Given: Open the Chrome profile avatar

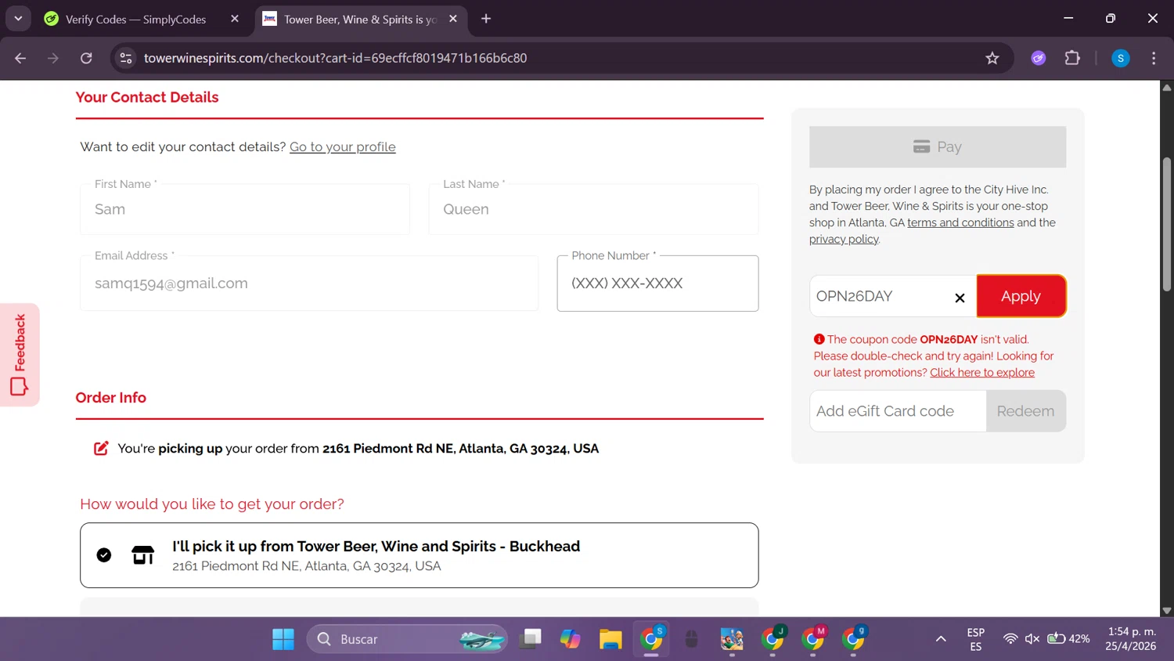Looking at the screenshot, I should (1121, 58).
